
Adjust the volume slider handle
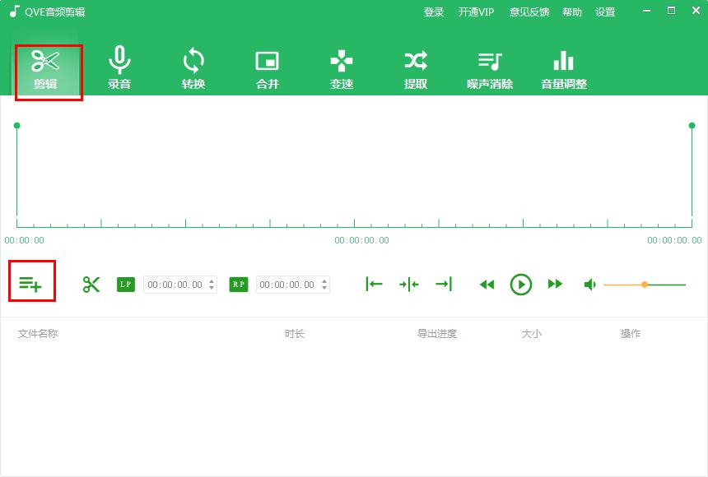click(645, 284)
